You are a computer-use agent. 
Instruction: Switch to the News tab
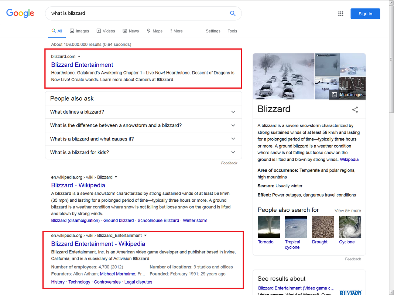pos(131,31)
